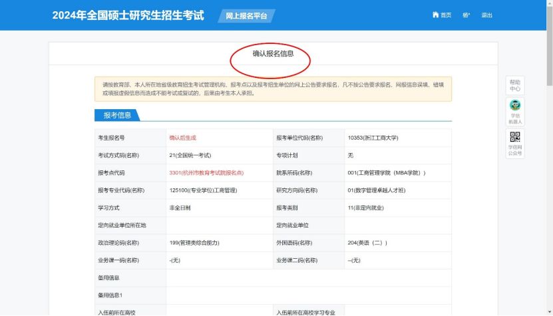This screenshot has width=553, height=316.
Task: Click 10353(浙江工商大学) value
Action: (x=373, y=138)
